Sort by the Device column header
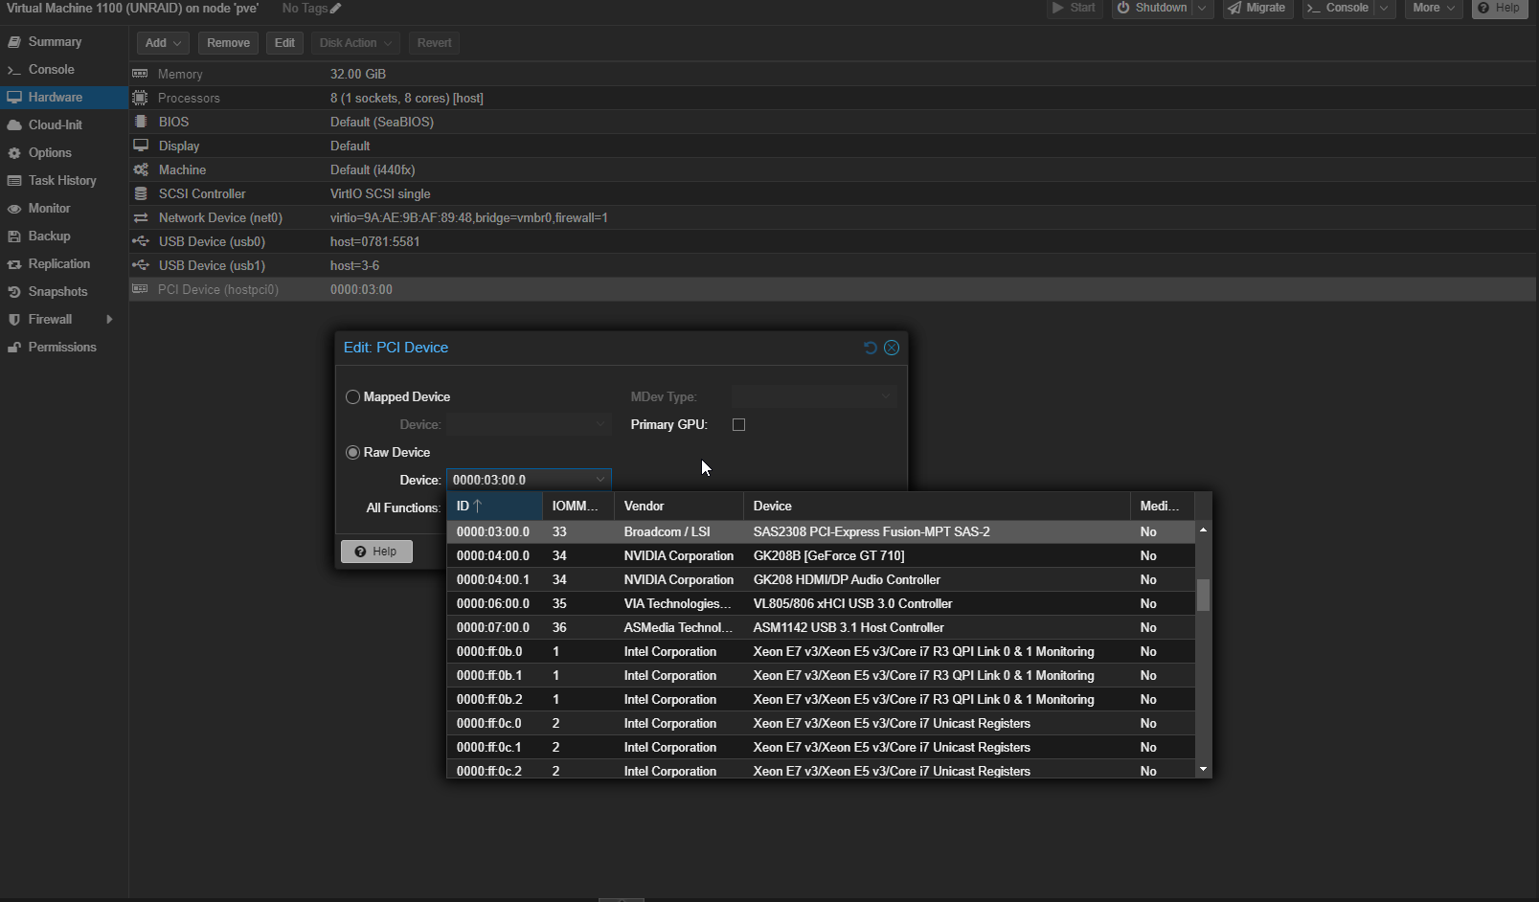 937,506
